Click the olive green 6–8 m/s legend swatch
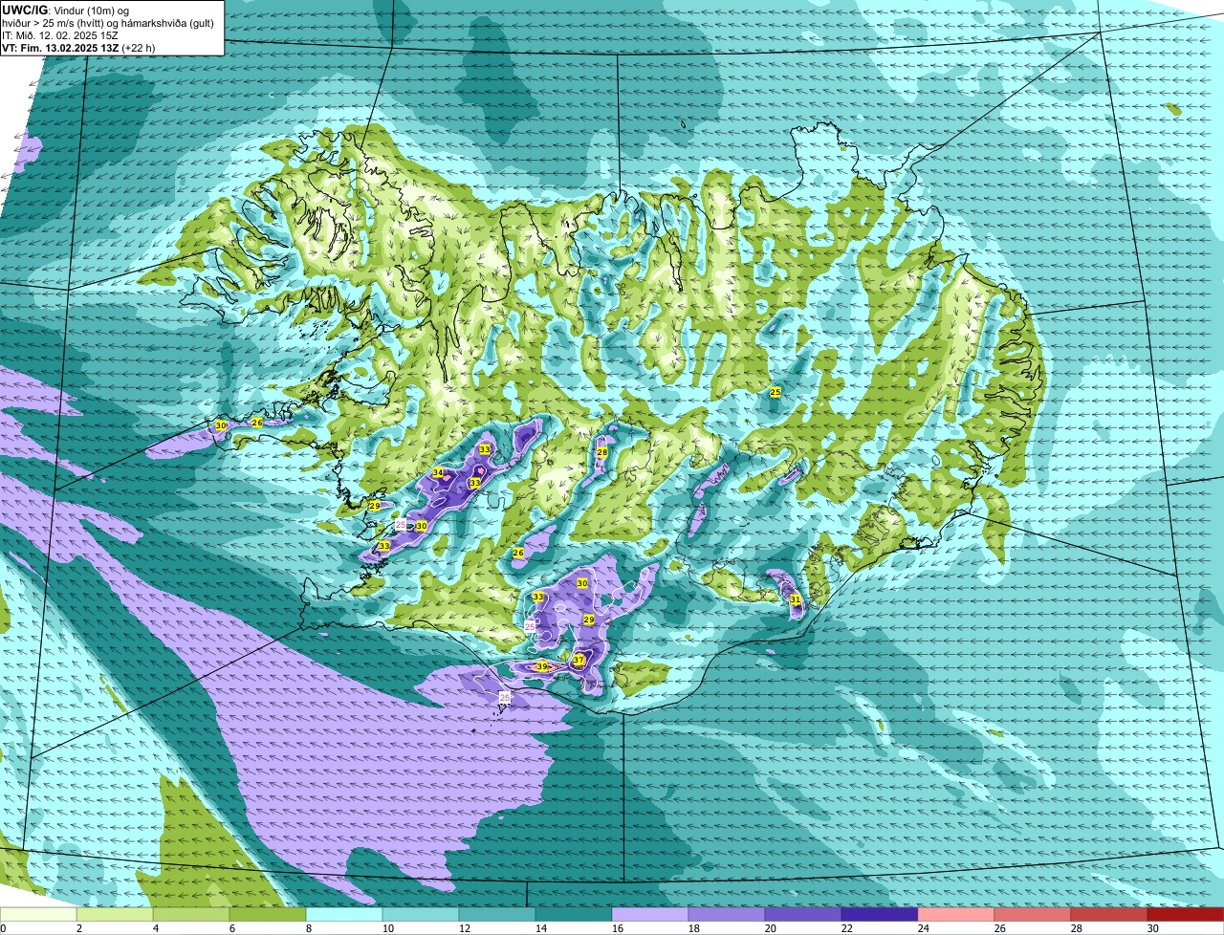1224x935 pixels. (268, 915)
